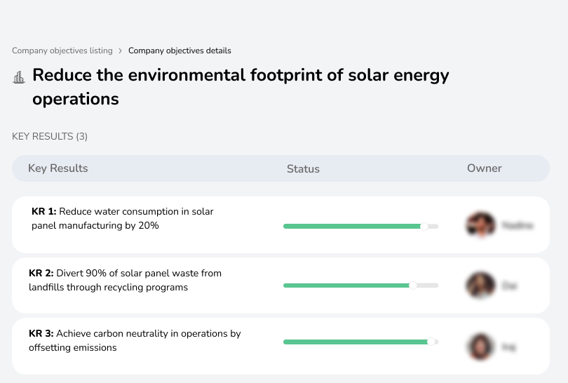Adjust the KR 1 progress slider handle
This screenshot has height=383, width=568.
pyautogui.click(x=424, y=226)
